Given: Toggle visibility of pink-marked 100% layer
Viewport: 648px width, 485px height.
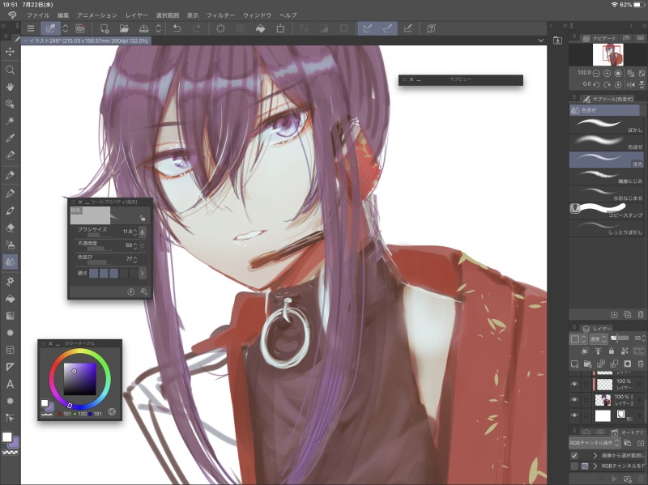Looking at the screenshot, I should tap(574, 385).
